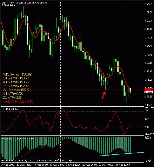Click the 154.40 price scale label
154x167 pixels.
click(x=149, y=46)
